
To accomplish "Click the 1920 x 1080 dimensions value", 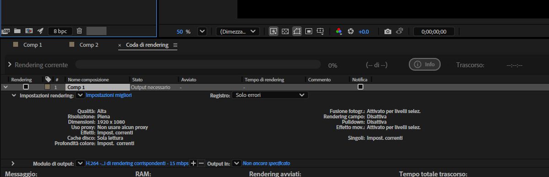I will pos(111,122).
